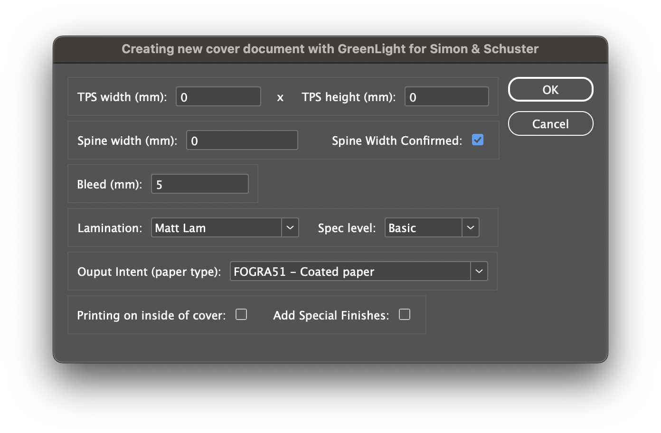Select the 'Spec level:' label
The image size is (661, 433).
(x=347, y=228)
